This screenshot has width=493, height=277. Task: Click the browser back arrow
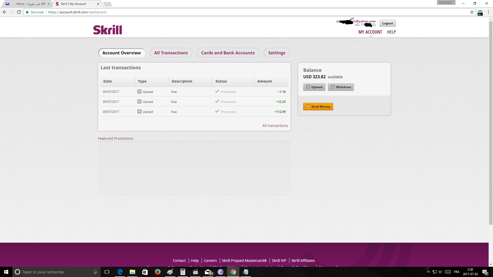coord(5,12)
